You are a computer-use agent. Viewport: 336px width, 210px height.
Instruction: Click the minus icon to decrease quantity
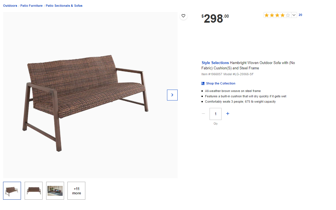203,114
